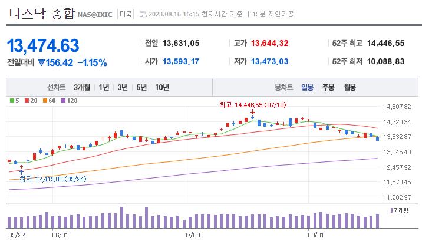This screenshot has width=422, height=241.
Task: Click the 미국 country badge
Action: [126, 14]
